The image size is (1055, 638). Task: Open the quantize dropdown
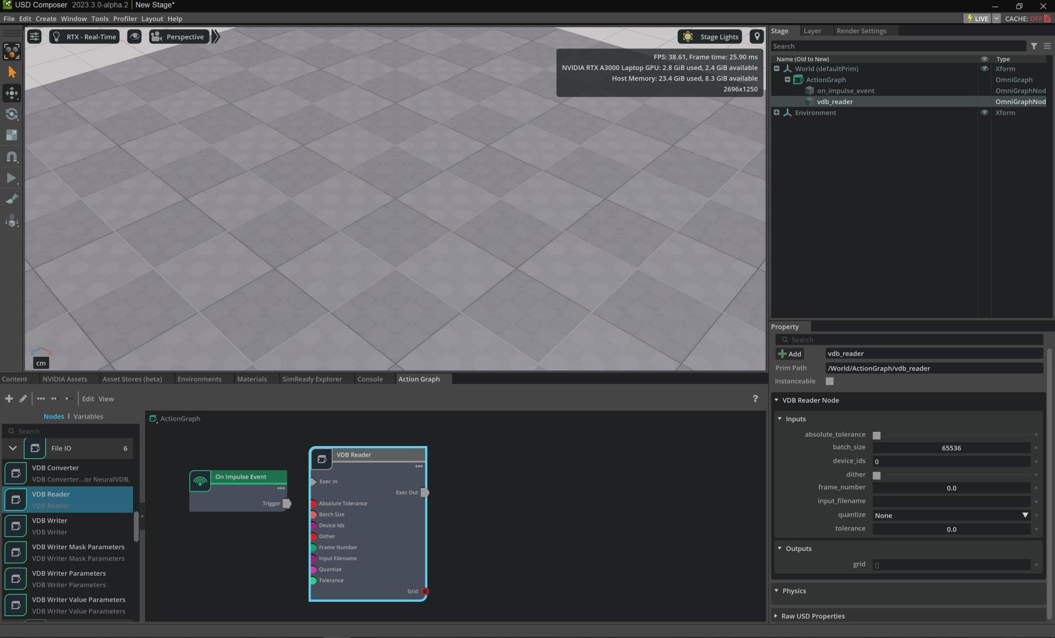pos(951,516)
